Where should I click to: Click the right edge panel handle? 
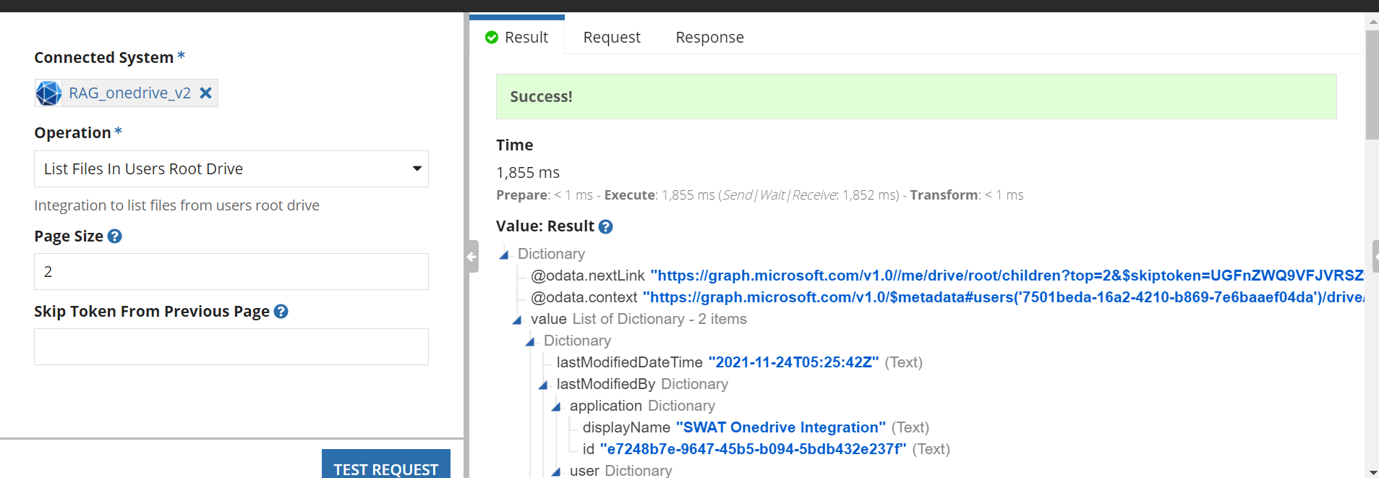(1375, 257)
